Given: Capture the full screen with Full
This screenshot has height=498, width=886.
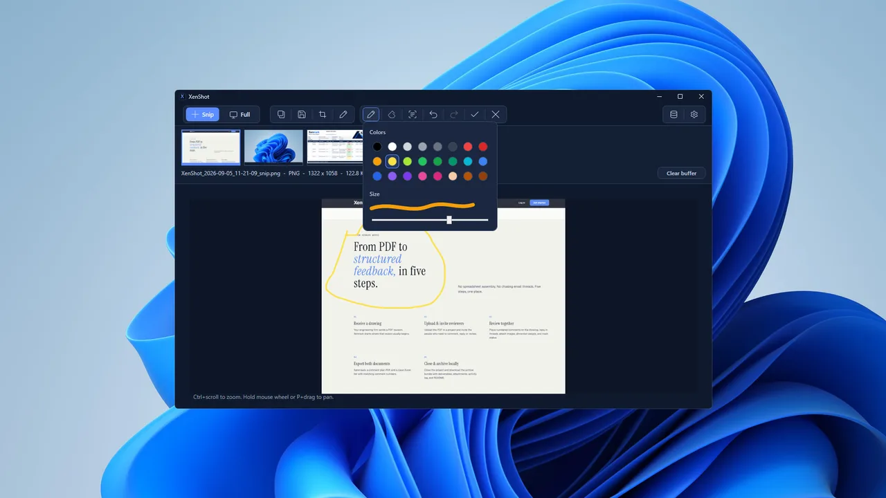Looking at the screenshot, I should tap(239, 115).
